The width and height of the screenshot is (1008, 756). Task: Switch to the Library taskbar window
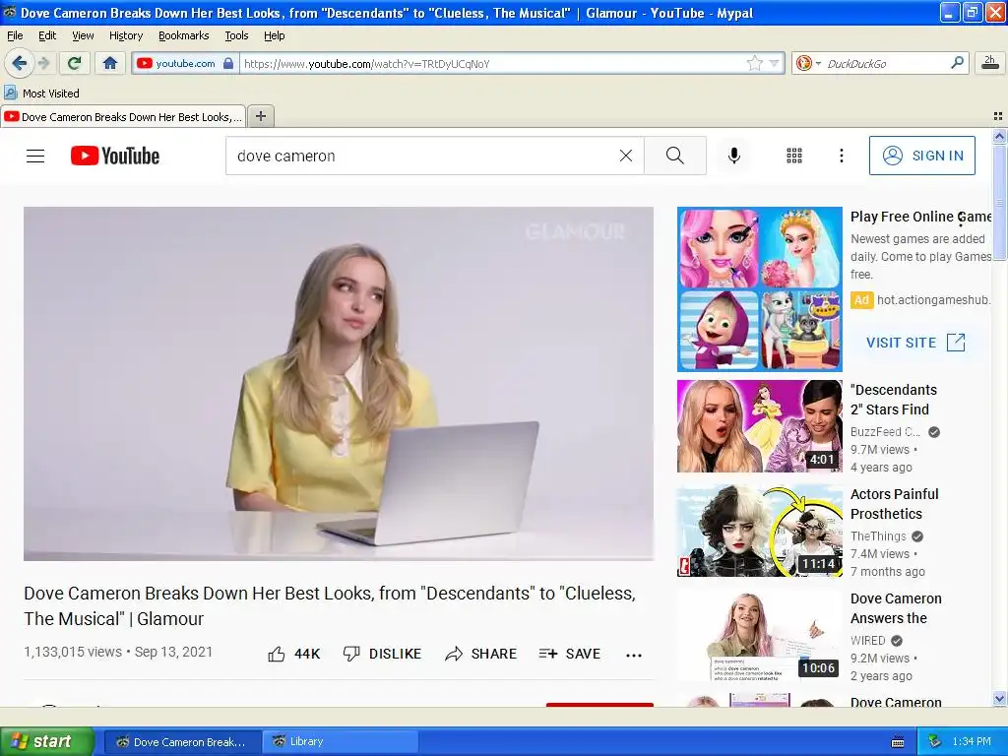(x=341, y=742)
